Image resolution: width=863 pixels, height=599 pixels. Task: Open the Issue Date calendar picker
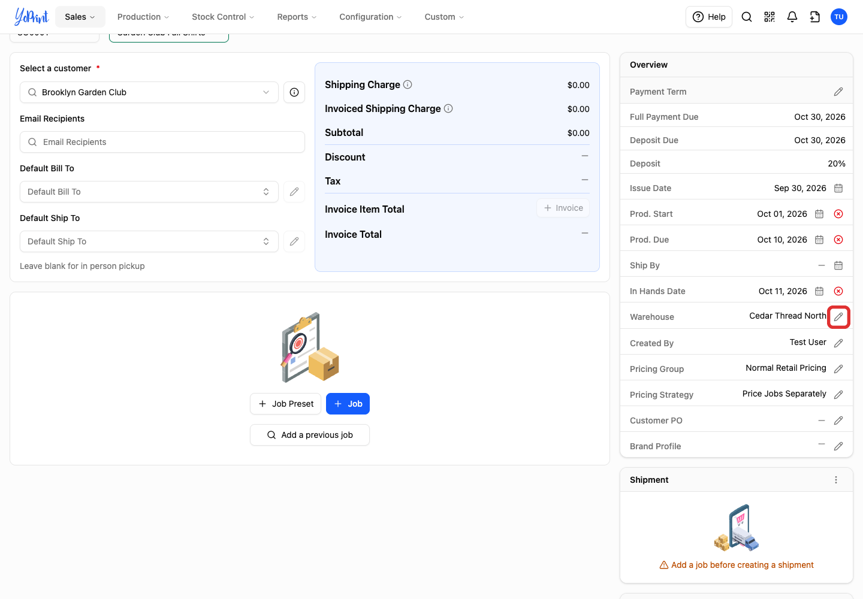pos(838,188)
